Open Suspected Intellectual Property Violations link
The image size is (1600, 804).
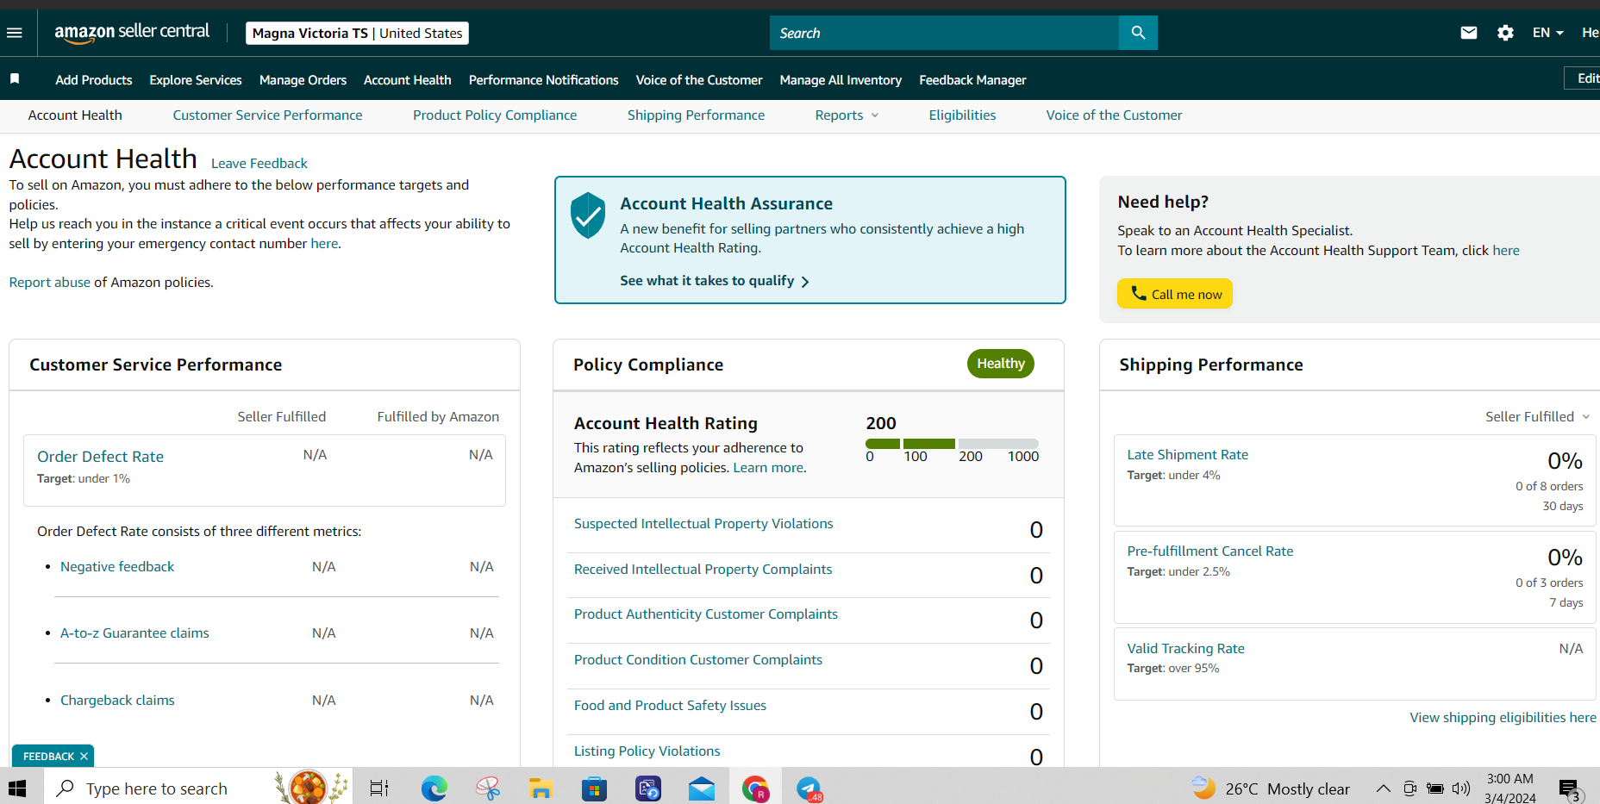(703, 524)
